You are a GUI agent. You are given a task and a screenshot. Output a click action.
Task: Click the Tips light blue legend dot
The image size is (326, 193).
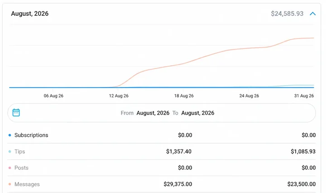(10, 151)
